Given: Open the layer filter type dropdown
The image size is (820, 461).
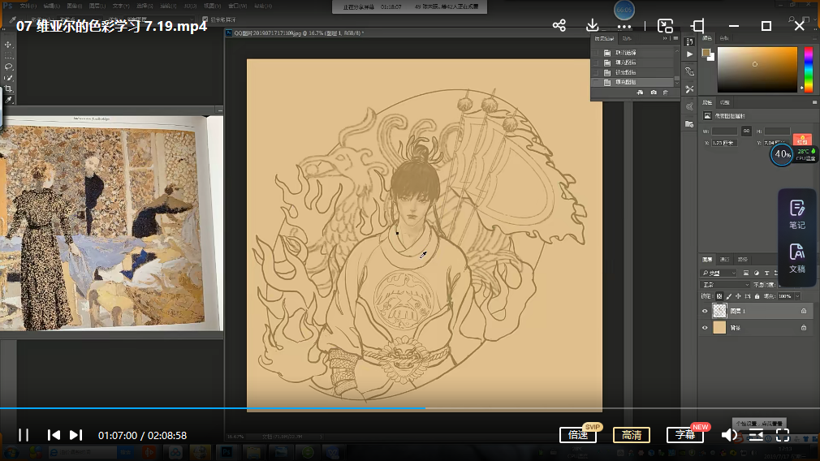Looking at the screenshot, I should pyautogui.click(x=718, y=273).
